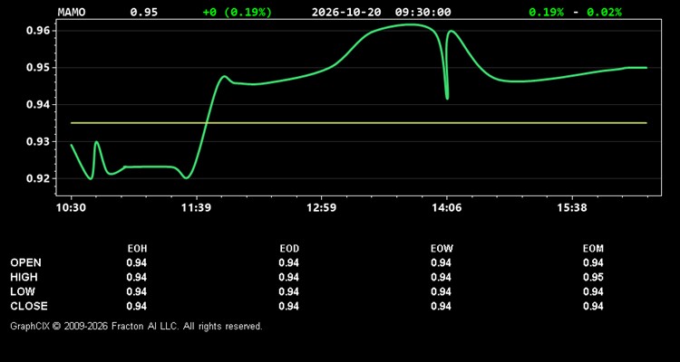The width and height of the screenshot is (680, 362).
Task: Click the EOM column header
Action: pyautogui.click(x=593, y=249)
